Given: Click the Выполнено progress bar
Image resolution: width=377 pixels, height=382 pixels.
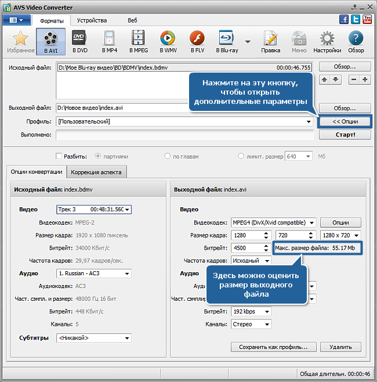Looking at the screenshot, I should click(x=184, y=135).
